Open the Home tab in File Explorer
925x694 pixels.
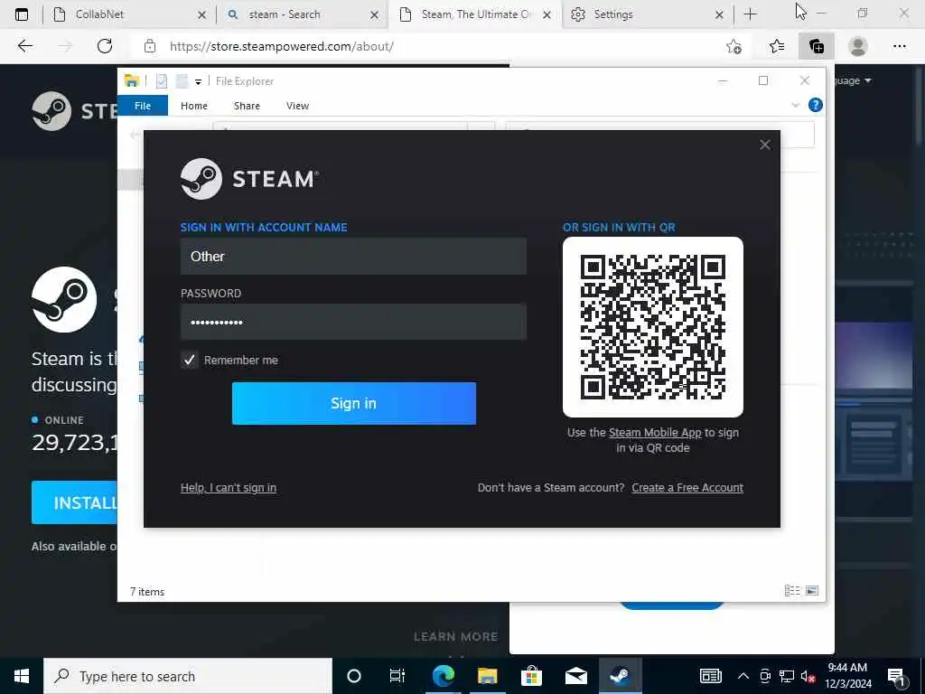coord(194,106)
